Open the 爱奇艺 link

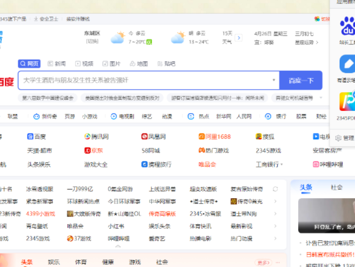(157, 238)
